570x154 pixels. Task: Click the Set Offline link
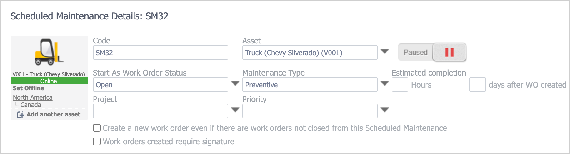pos(29,88)
